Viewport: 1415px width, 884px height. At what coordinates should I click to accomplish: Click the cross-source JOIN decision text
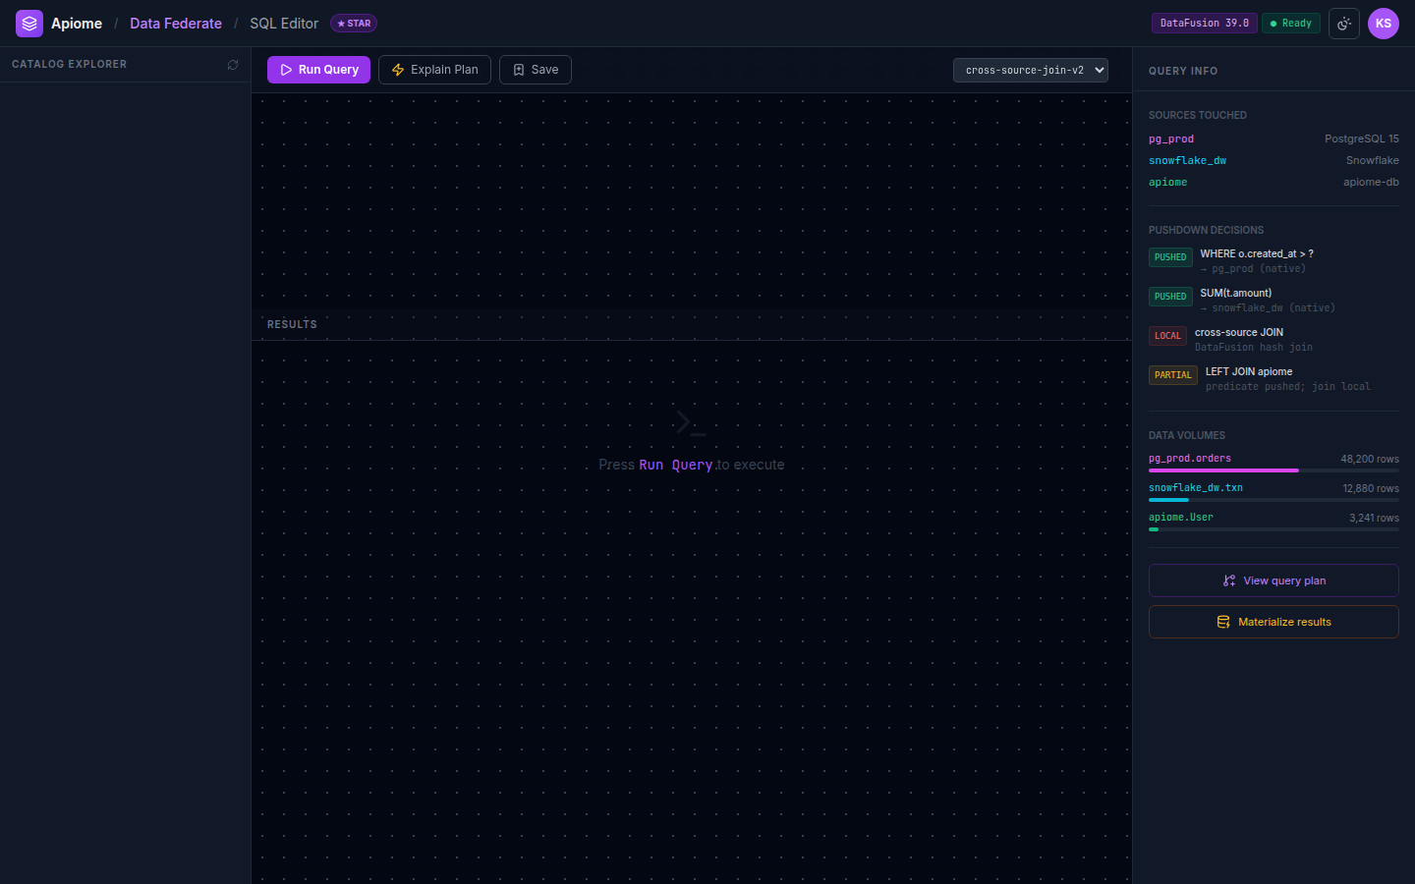(1239, 332)
